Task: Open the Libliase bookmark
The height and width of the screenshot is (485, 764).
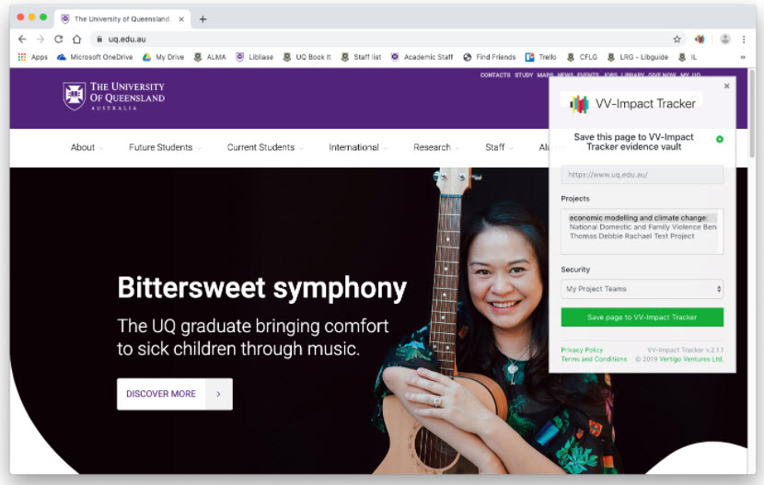Action: pos(254,57)
